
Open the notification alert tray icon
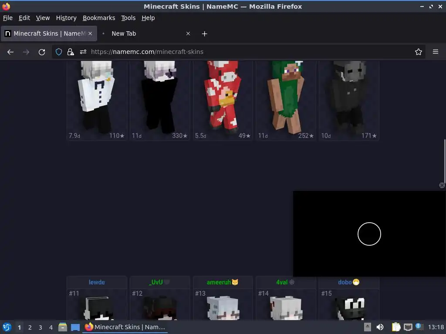[419, 327]
